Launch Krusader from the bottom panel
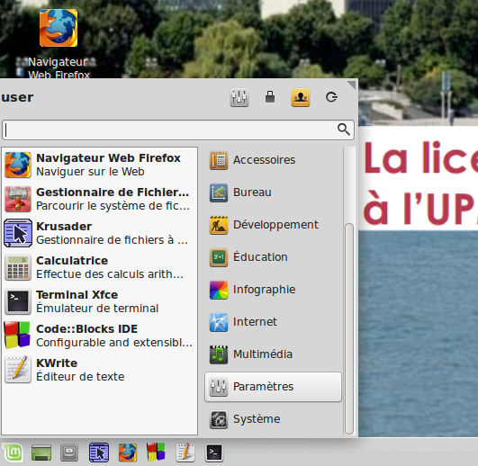This screenshot has width=478, height=466. 99,453
